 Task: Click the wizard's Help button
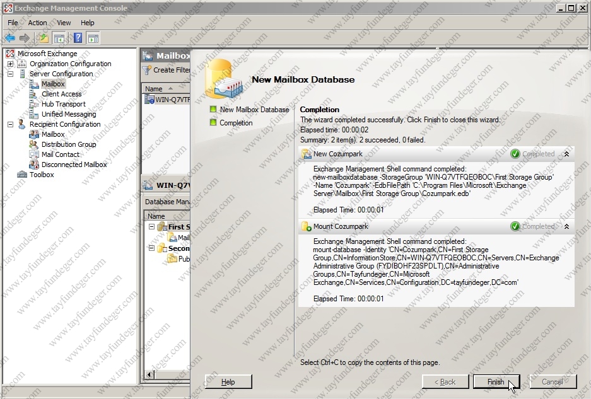click(x=228, y=382)
